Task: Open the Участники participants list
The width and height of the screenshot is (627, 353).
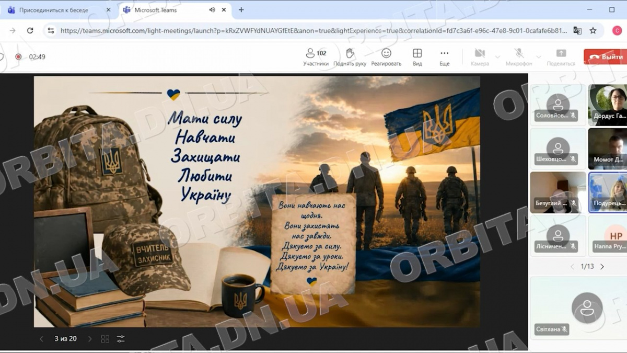Action: [x=316, y=57]
